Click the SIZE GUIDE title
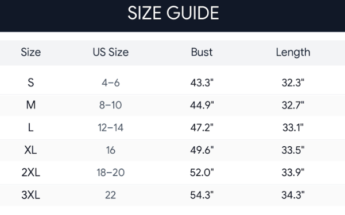Viewport: 345px width, 215px height. click(173, 13)
